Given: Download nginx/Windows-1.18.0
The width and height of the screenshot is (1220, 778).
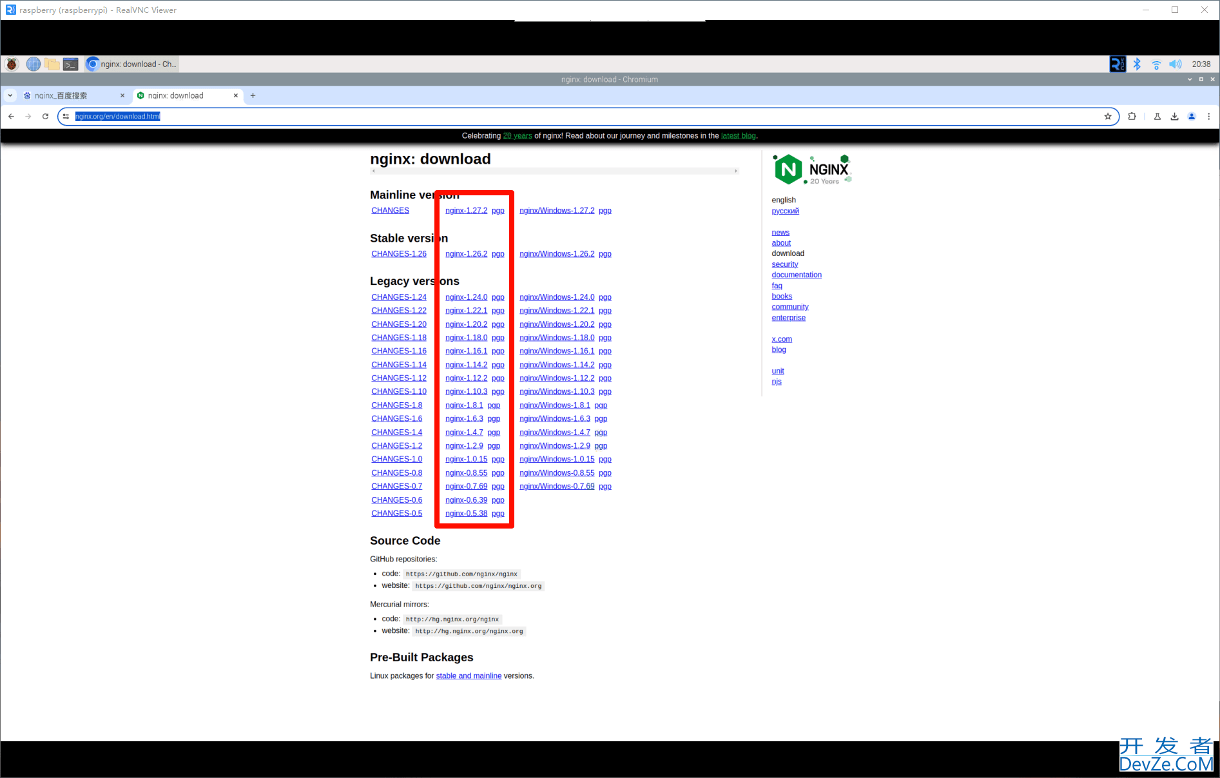Looking at the screenshot, I should point(557,338).
